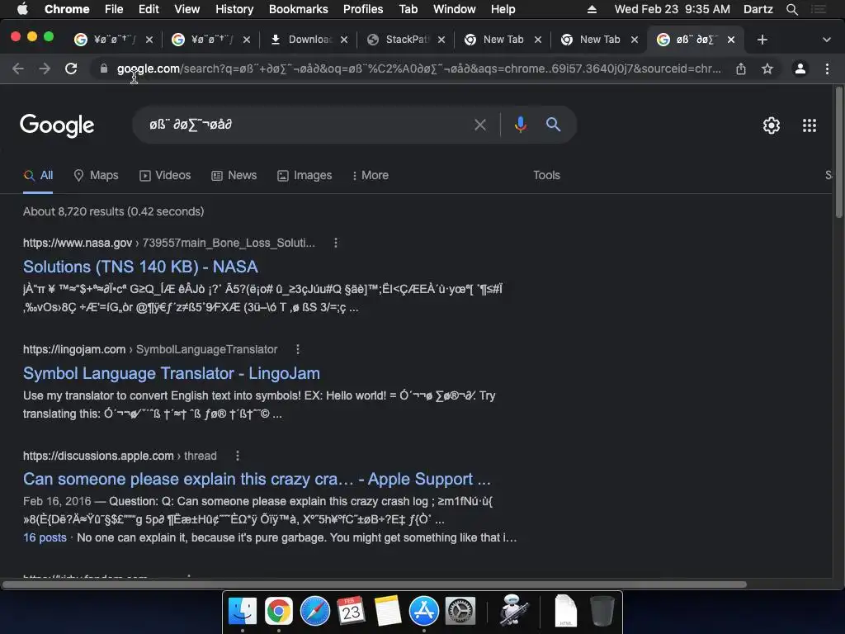
Task: Open a new Chrome tab
Action: [762, 40]
